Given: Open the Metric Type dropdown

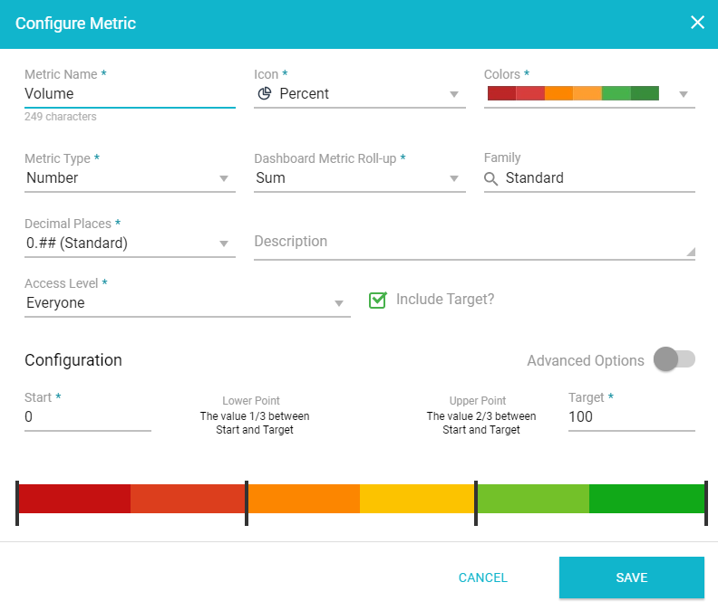Looking at the screenshot, I should click(224, 178).
